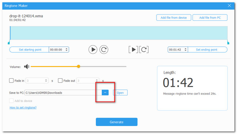Enable the Fade in checkbox

pyautogui.click(x=11, y=80)
